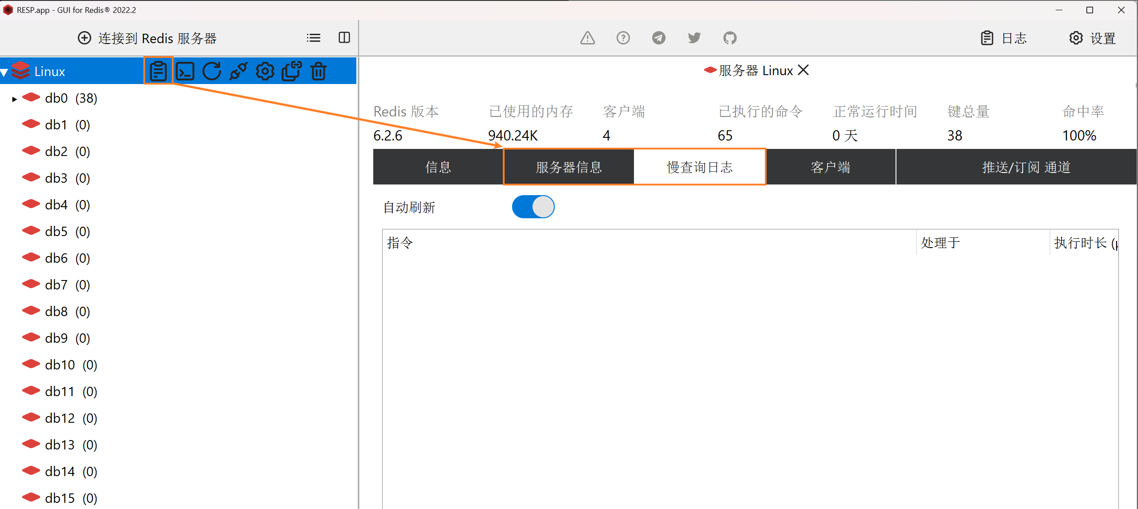Select database db15 (0)

click(x=71, y=498)
